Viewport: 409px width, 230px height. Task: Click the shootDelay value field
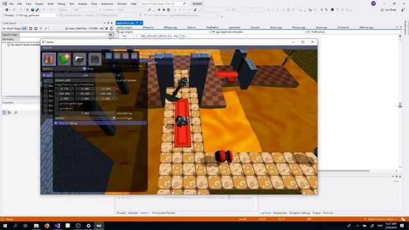85,114
